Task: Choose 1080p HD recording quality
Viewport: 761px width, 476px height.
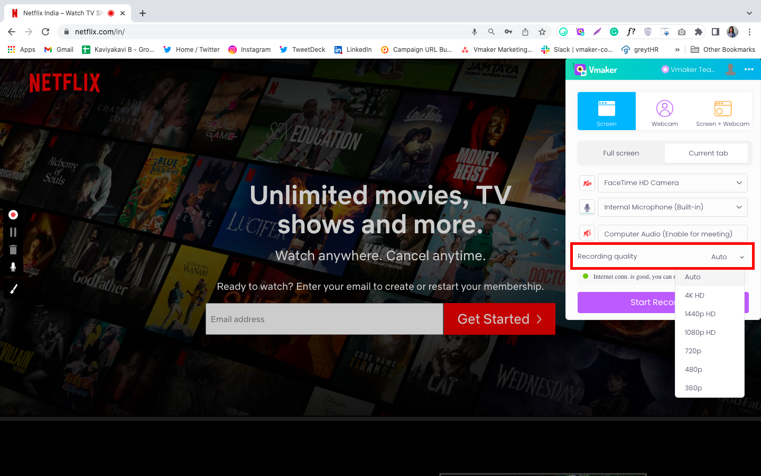Action: pos(710,333)
